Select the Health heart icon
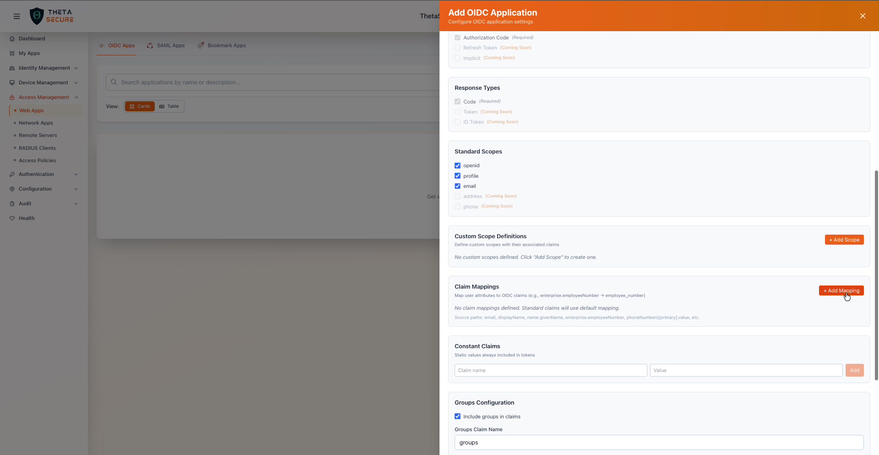Image resolution: width=879 pixels, height=455 pixels. coord(12,218)
